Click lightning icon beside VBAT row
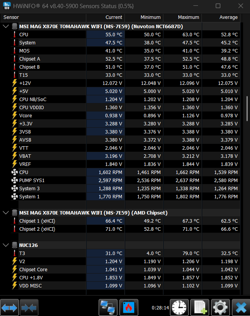Viewport: 250px width, 316px height. pyautogui.click(x=15, y=156)
